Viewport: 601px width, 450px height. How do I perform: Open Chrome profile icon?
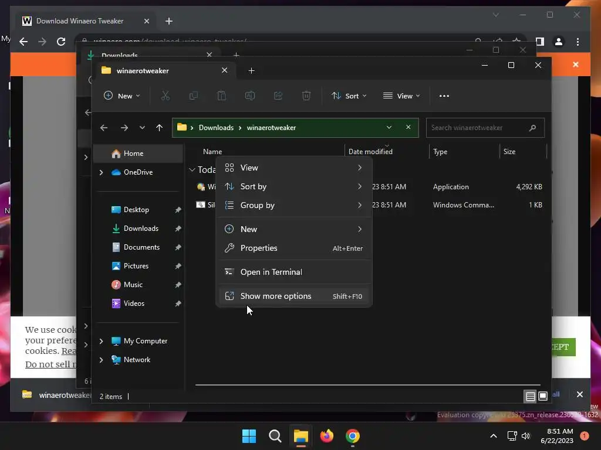pos(559,42)
